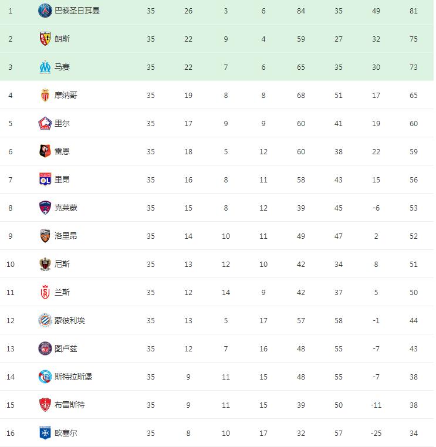Click the Strasbourg club logo
The width and height of the screenshot is (436, 447).
(45, 377)
